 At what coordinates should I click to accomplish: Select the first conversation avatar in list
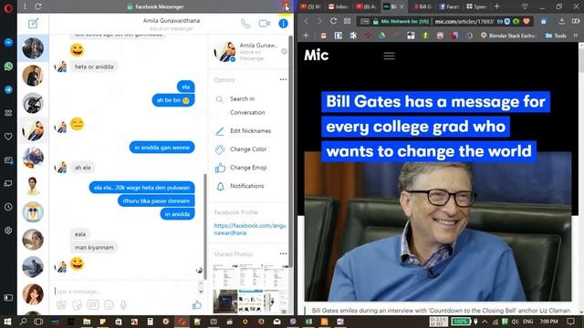pyautogui.click(x=33, y=48)
